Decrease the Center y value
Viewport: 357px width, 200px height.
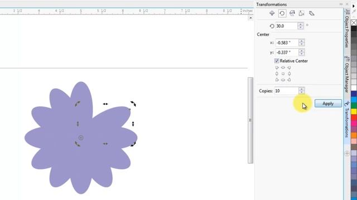pos(301,54)
